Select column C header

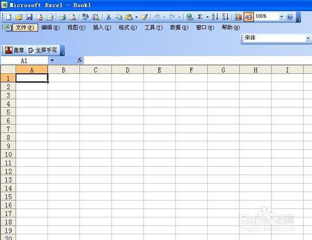(95, 70)
